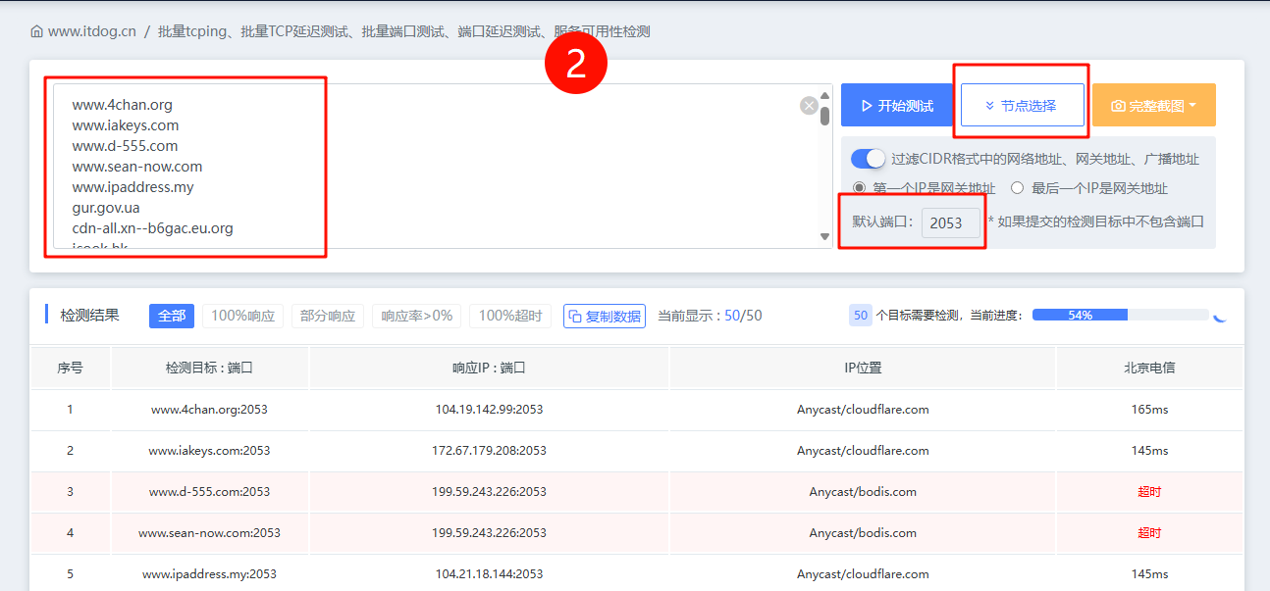The width and height of the screenshot is (1270, 591).
Task: Filter results by 全部 tab
Action: click(172, 316)
